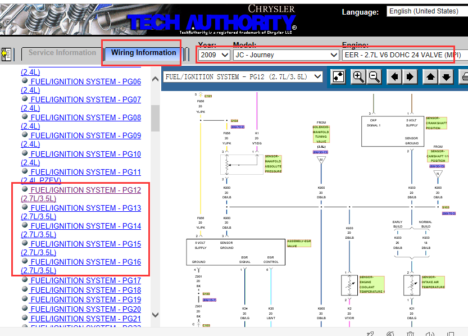Image resolution: width=468 pixels, height=336 pixels.
Task: Click the navigation list scrollbar thumb
Action: (x=155, y=118)
